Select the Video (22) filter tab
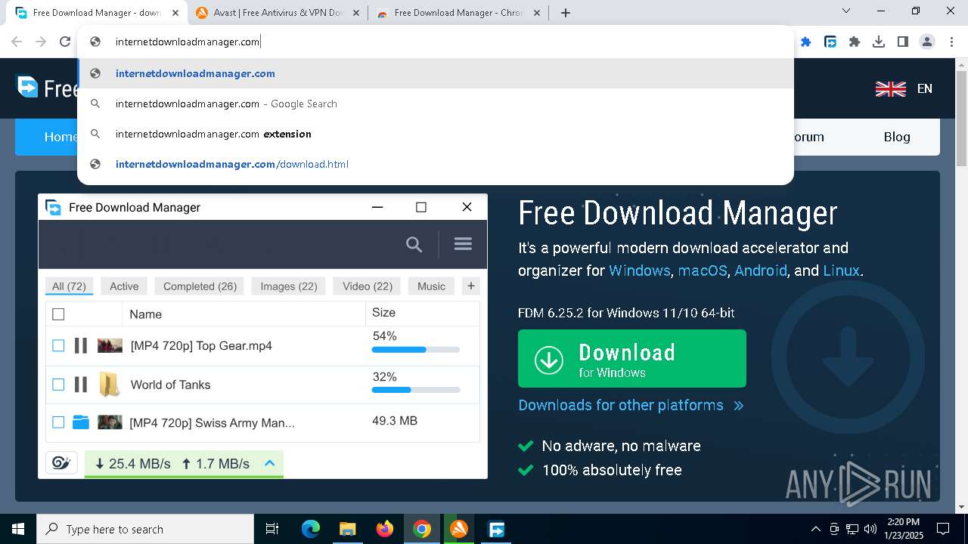The height and width of the screenshot is (544, 968). click(368, 286)
